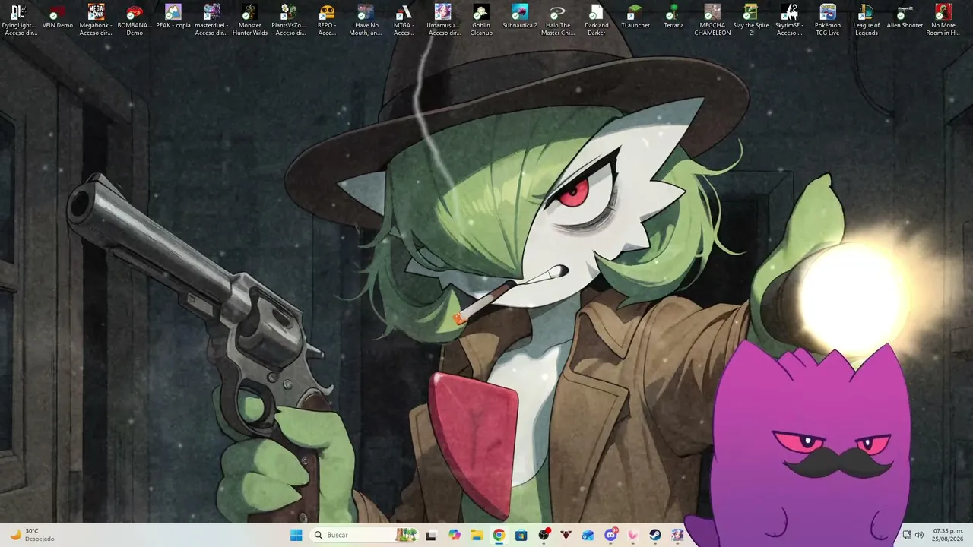
Task: Launch Goblin Cleanup from the desktop
Action: coord(481,20)
